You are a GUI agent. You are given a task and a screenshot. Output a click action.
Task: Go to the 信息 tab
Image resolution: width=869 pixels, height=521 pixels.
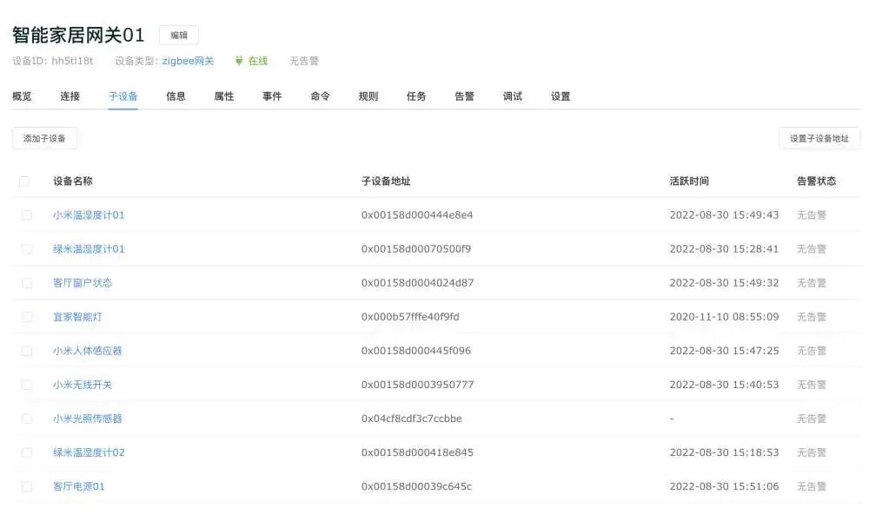pyautogui.click(x=176, y=96)
